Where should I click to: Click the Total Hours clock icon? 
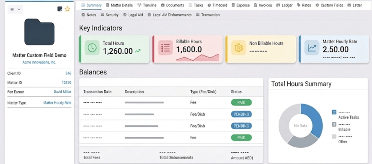[92, 48]
